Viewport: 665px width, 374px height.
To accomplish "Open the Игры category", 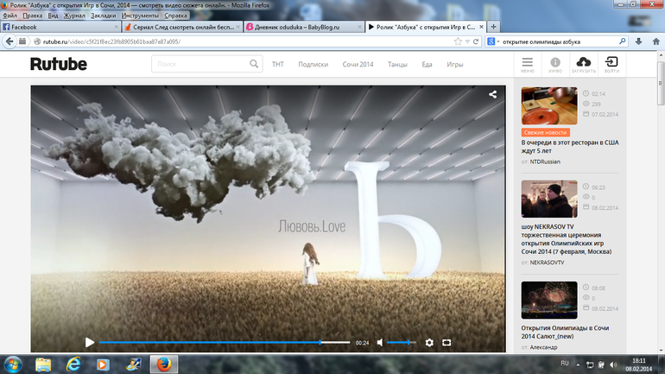I will (x=454, y=65).
